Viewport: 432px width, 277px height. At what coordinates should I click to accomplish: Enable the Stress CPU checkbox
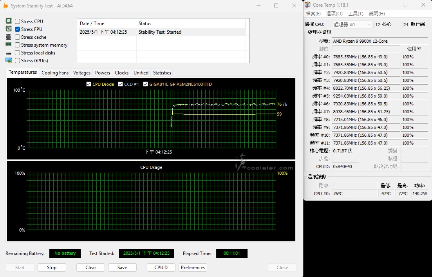(x=17, y=21)
